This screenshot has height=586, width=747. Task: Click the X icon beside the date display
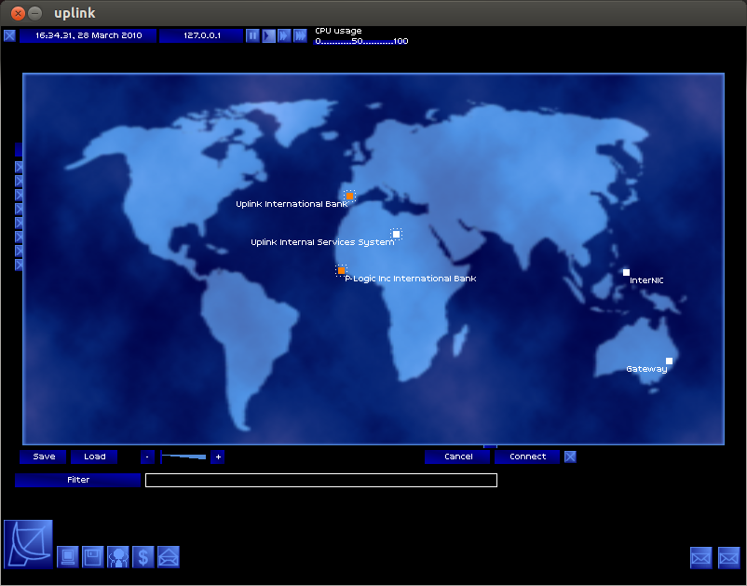9,35
